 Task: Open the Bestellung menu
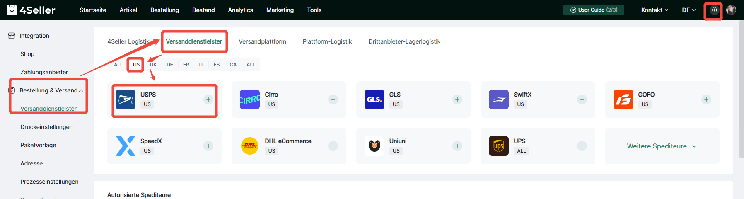tap(164, 10)
